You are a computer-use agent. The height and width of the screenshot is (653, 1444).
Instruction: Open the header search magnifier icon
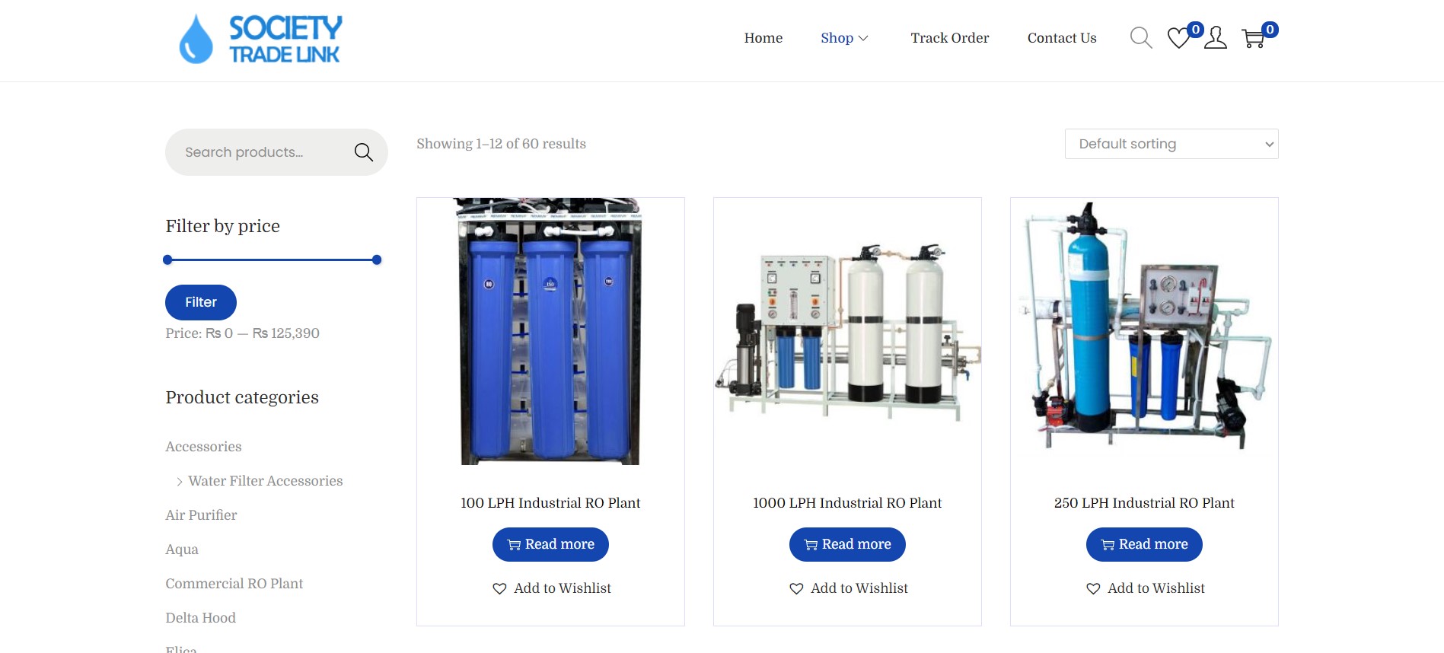click(x=1141, y=38)
